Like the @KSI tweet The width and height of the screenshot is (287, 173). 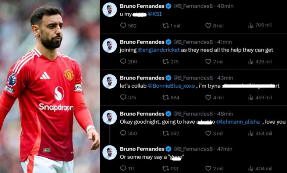click(x=208, y=25)
